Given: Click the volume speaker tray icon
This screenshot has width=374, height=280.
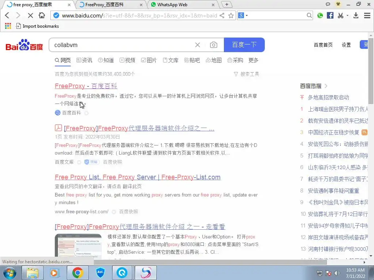Looking at the screenshot, I should coord(337,273).
